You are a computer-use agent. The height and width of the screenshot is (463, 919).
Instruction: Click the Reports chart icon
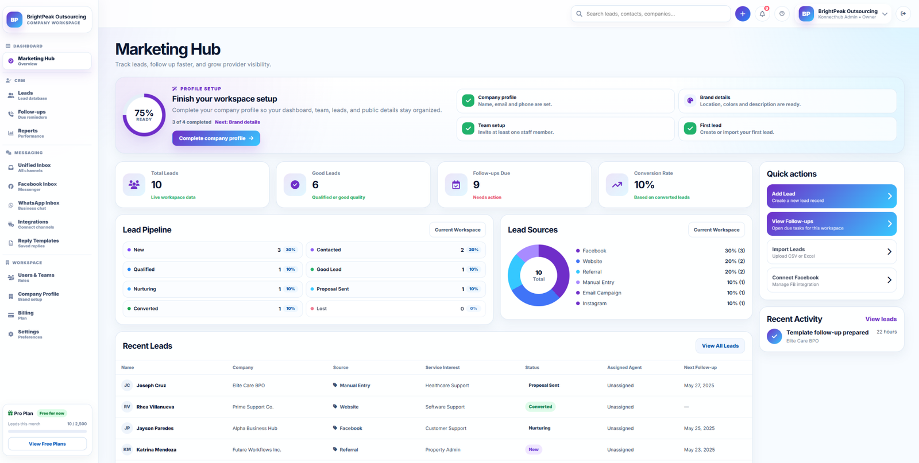pos(10,133)
